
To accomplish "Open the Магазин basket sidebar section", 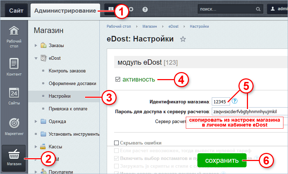I will coord(14,158).
